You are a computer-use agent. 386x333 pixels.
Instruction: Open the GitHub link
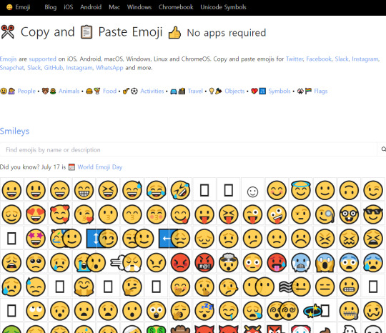pyautogui.click(x=54, y=68)
